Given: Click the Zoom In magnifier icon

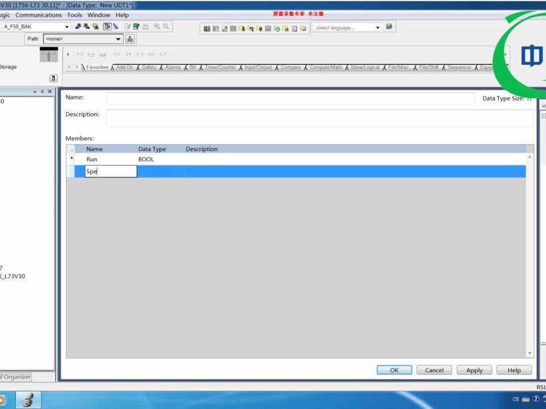Looking at the screenshot, I should [x=157, y=27].
